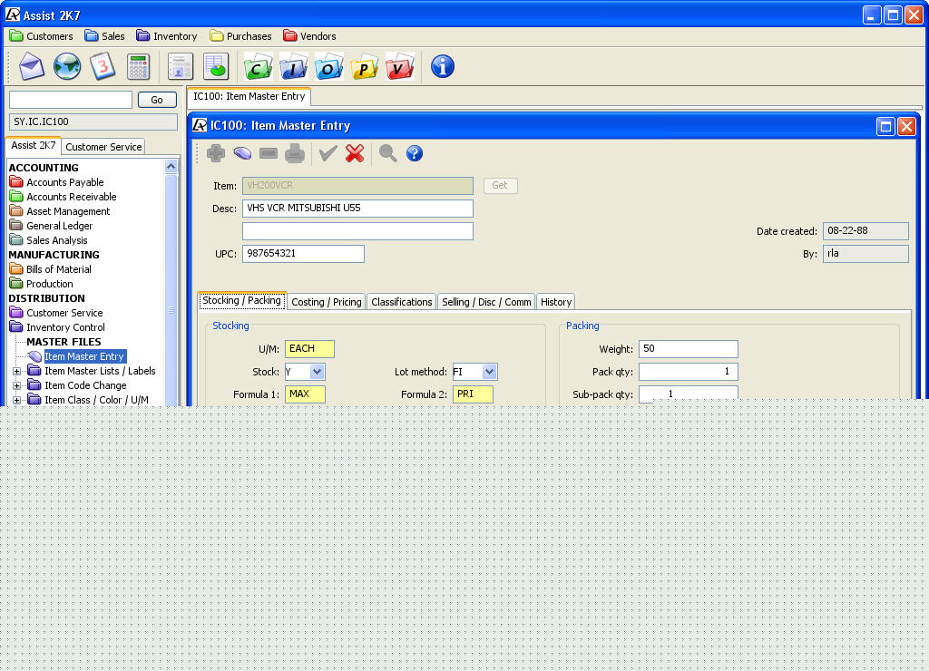Open the red V folder icon
The image size is (929, 671).
(x=400, y=66)
